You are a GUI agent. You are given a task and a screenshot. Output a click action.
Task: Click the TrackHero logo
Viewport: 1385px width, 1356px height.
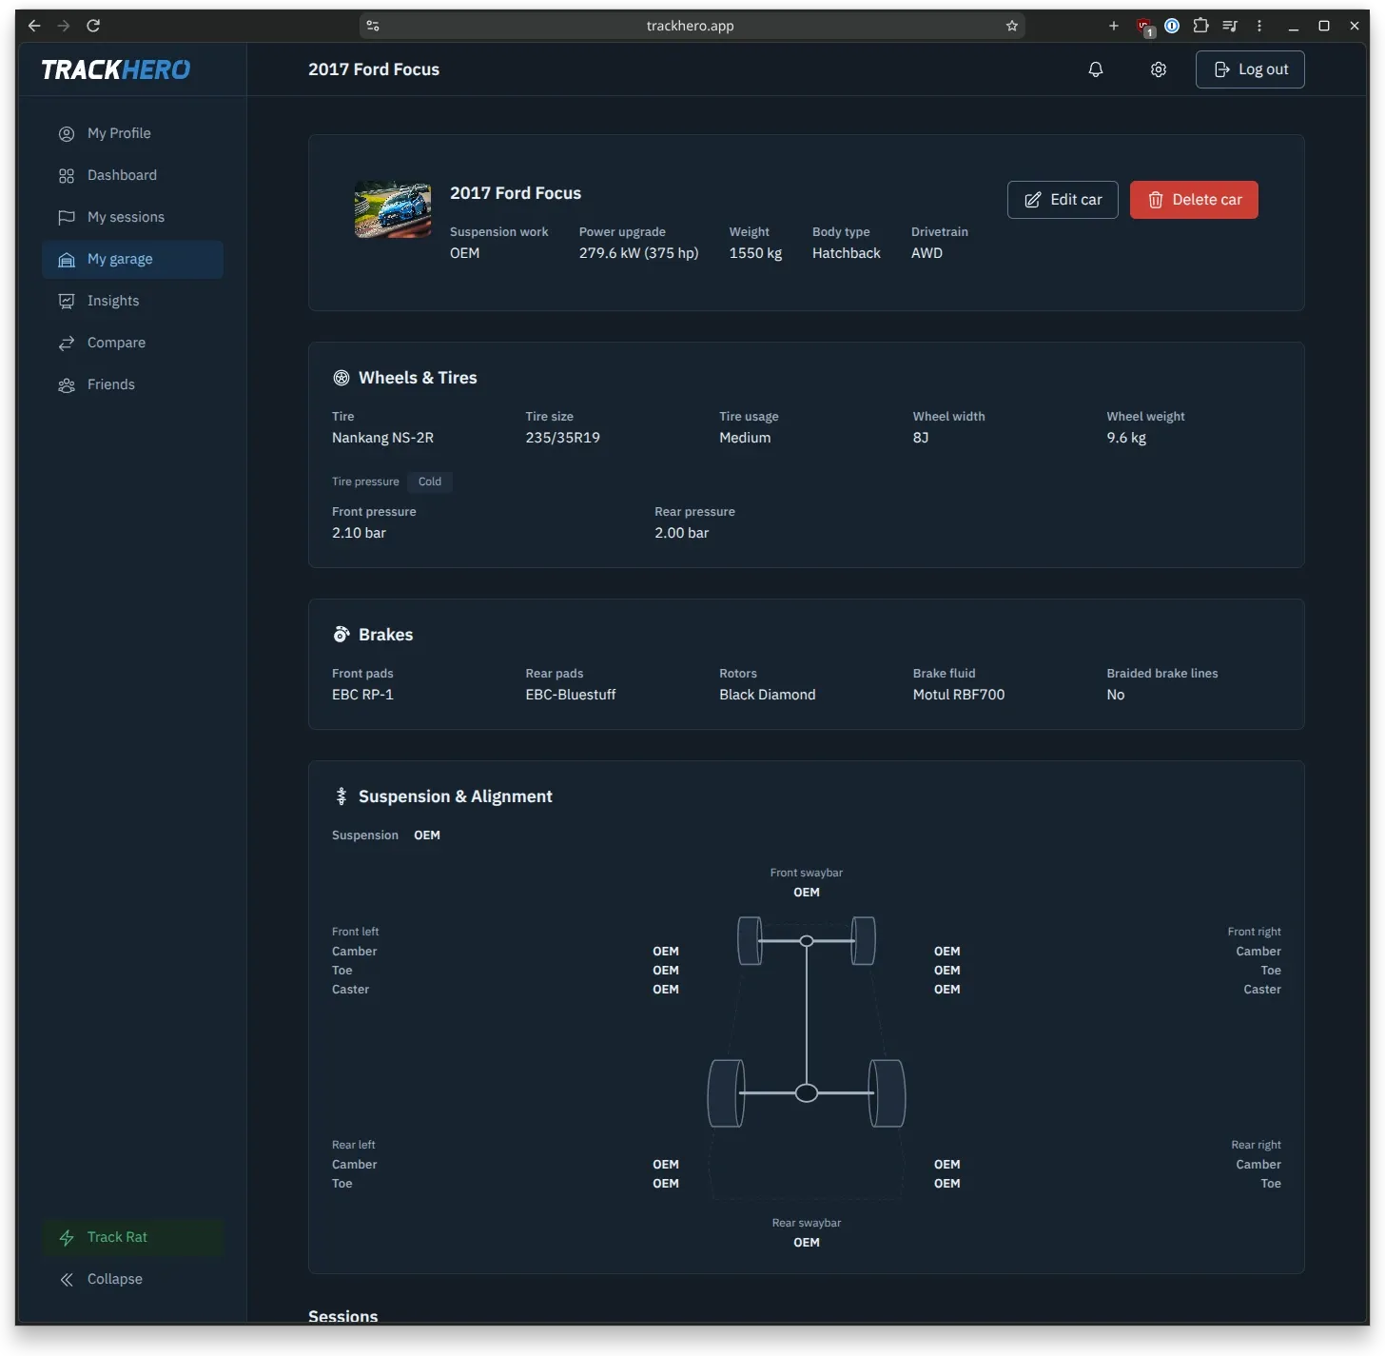(x=116, y=69)
